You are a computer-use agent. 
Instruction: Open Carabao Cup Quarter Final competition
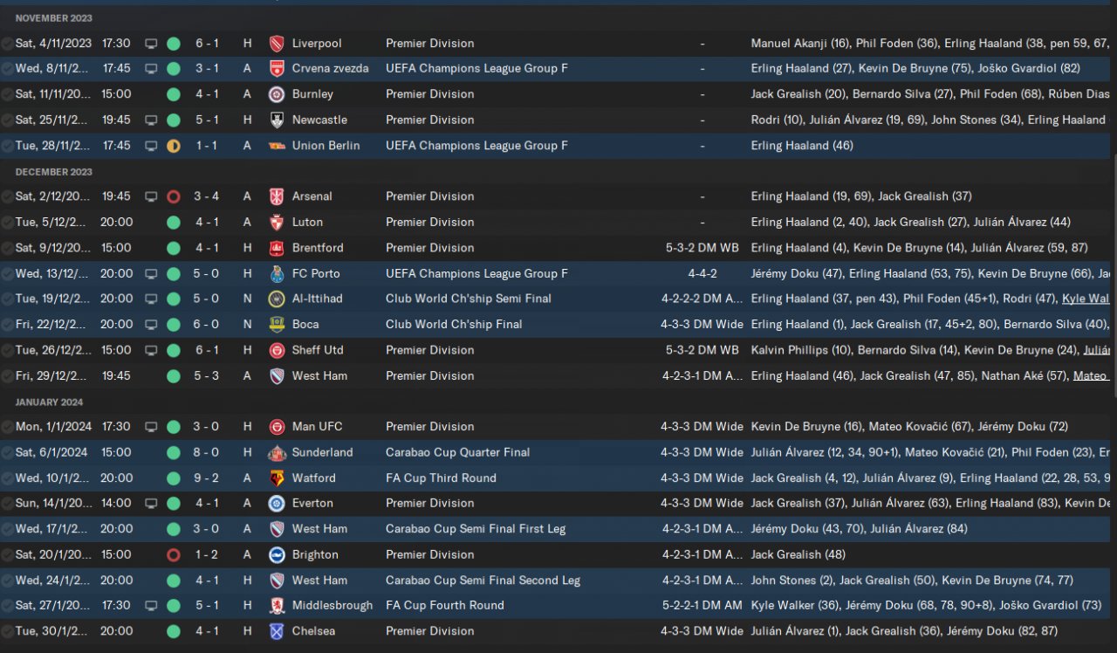[x=457, y=452]
